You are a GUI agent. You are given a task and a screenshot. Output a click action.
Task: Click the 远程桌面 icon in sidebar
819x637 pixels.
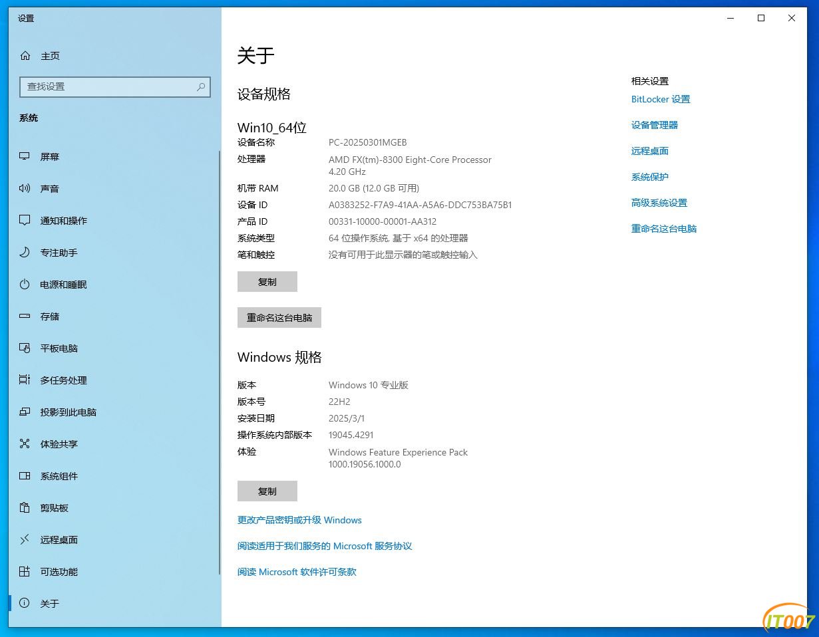pyautogui.click(x=25, y=540)
